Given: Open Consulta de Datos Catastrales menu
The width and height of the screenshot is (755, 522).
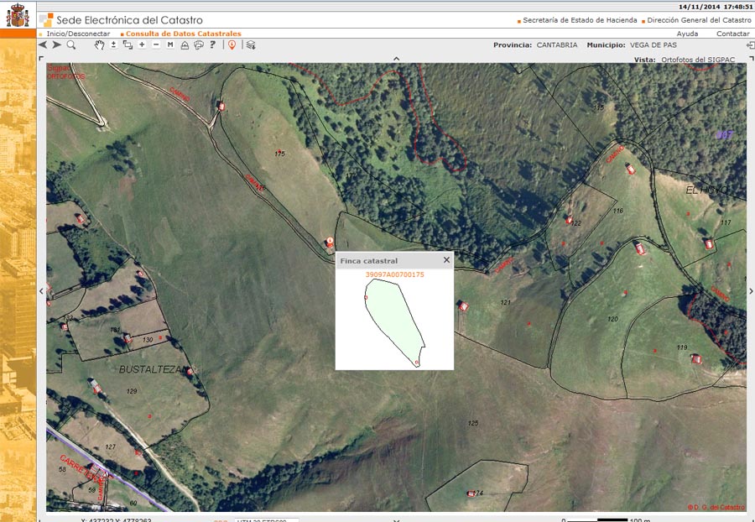Looking at the screenshot, I should 184,34.
